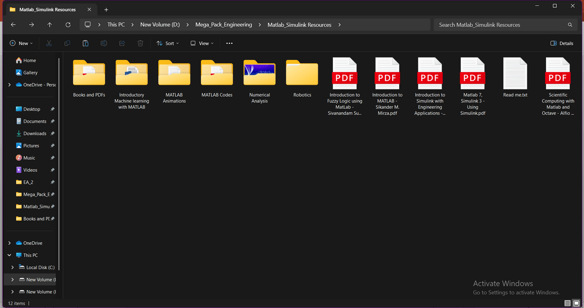This screenshot has width=584, height=308.
Task: Go up one folder with Up arrow
Action: [x=50, y=25]
